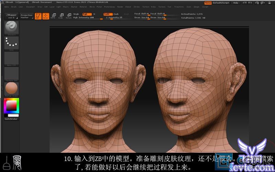Viewport: 275px width, 172px height.
Task: Open the Color menu
Action: pyautogui.click(x=21, y=7)
